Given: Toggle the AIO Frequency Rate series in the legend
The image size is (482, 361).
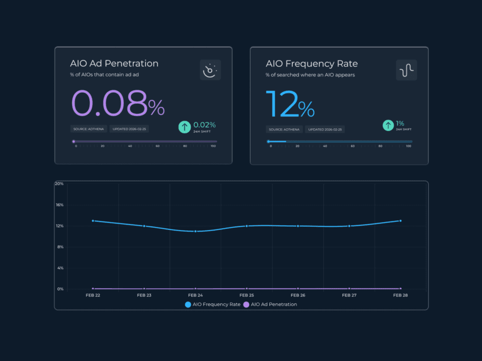Looking at the screenshot, I should [213, 304].
